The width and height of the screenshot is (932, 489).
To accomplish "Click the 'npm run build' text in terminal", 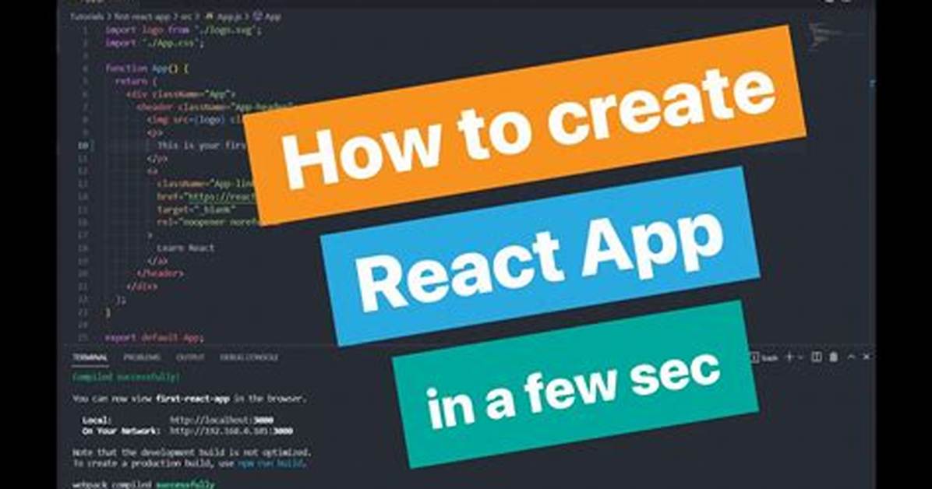I will point(270,463).
